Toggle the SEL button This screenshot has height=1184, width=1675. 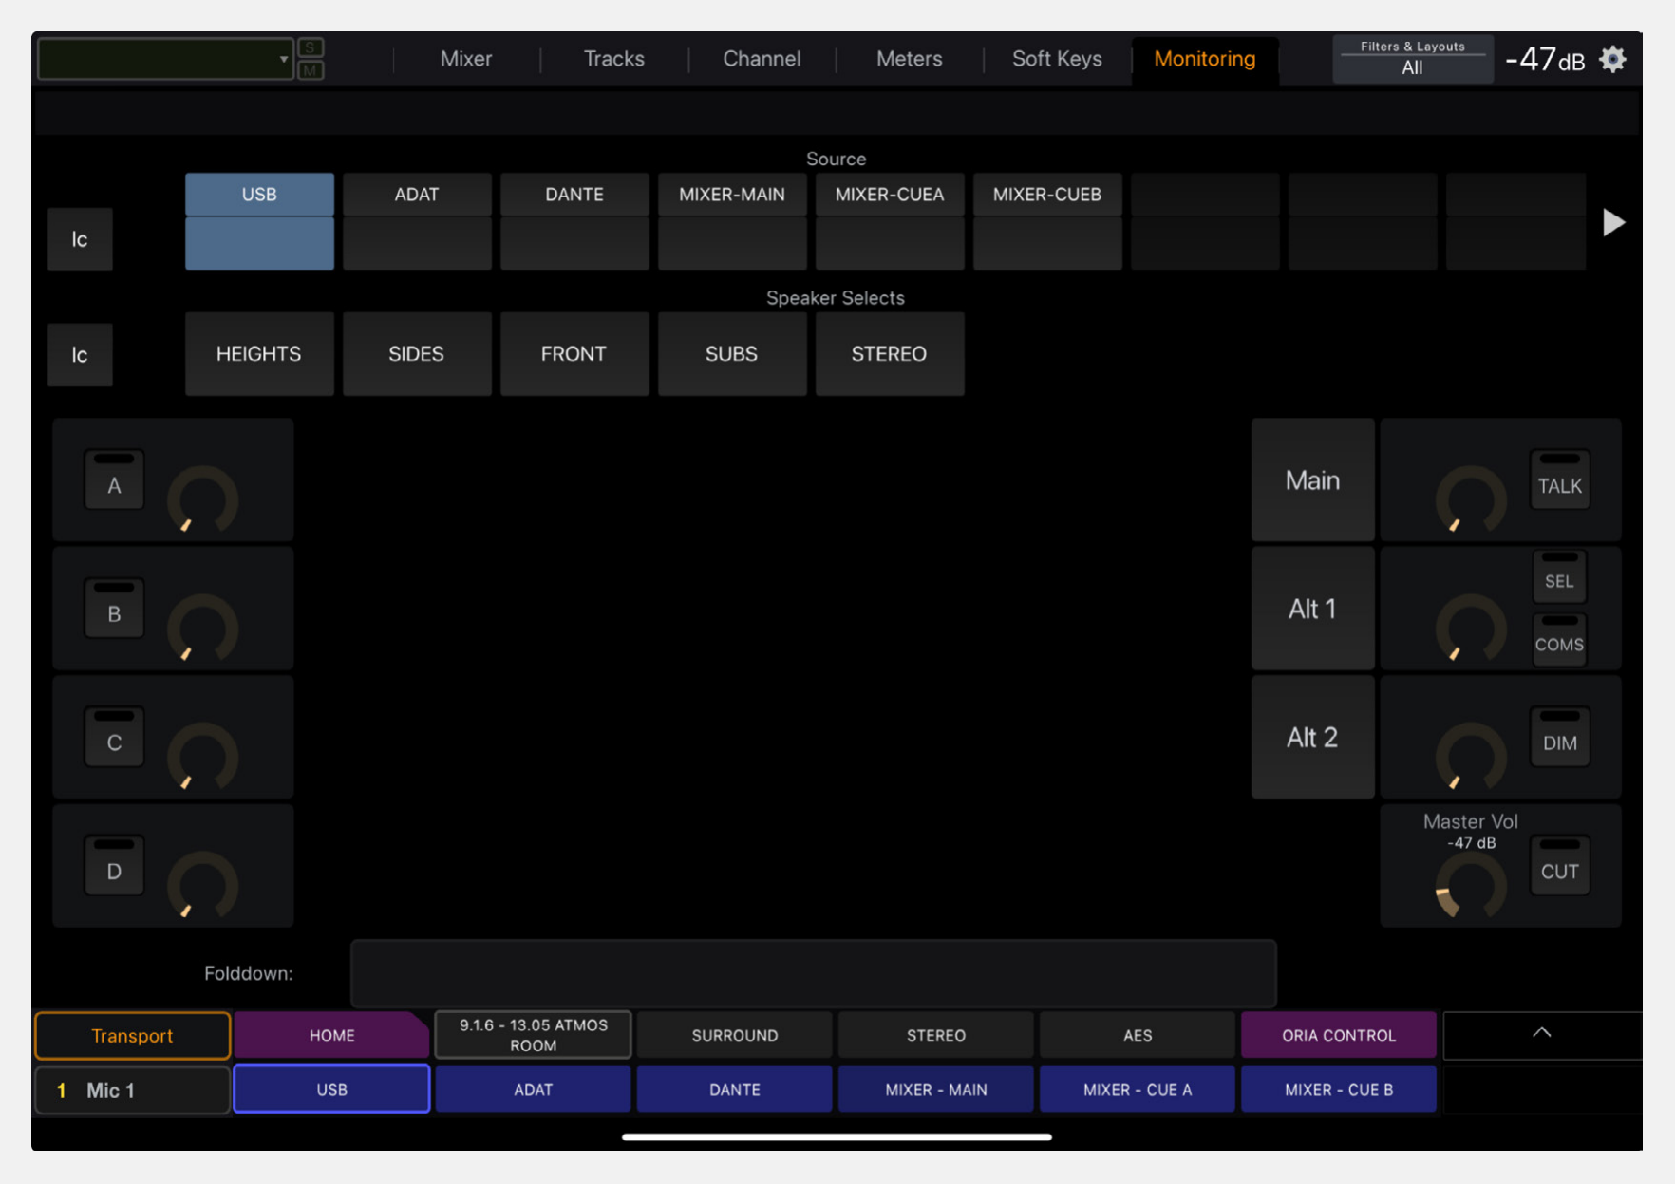coord(1559,576)
